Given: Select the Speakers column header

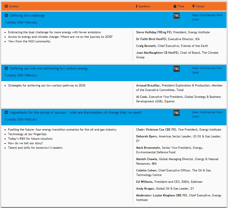Looking at the screenshot, I should (x=144, y=6).
